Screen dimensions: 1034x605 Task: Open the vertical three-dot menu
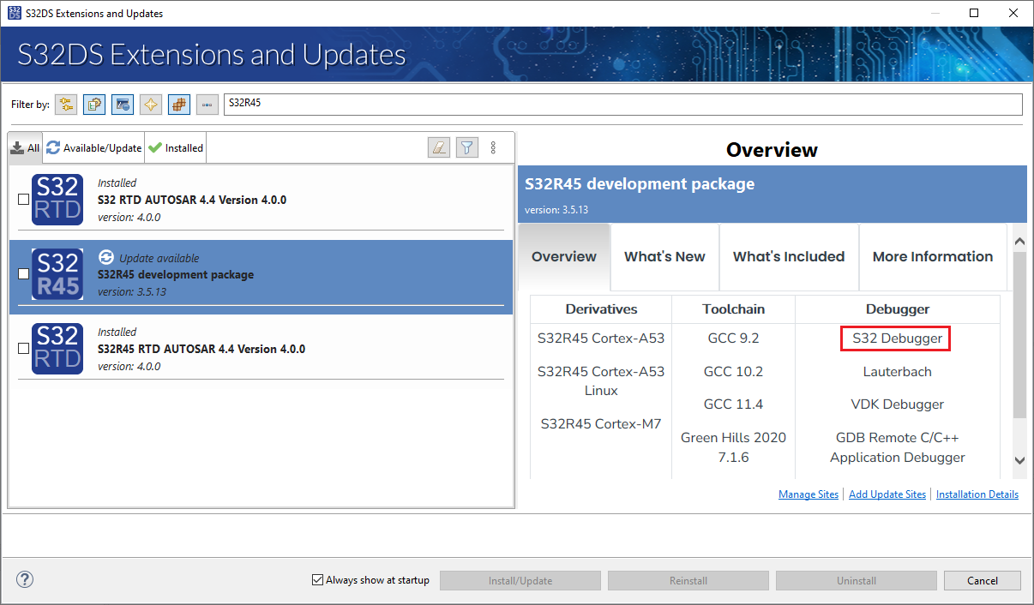[494, 147]
